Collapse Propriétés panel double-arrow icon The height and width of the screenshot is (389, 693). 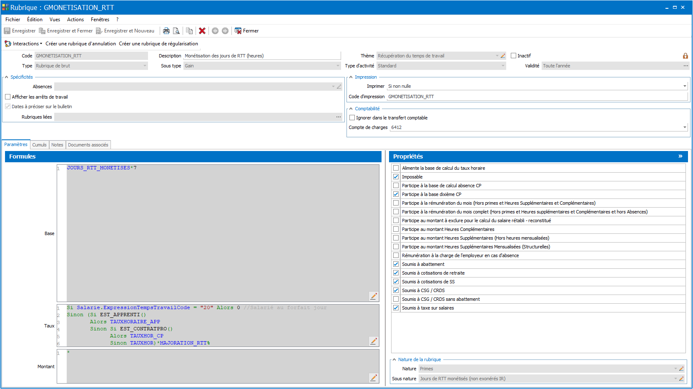[680, 156]
